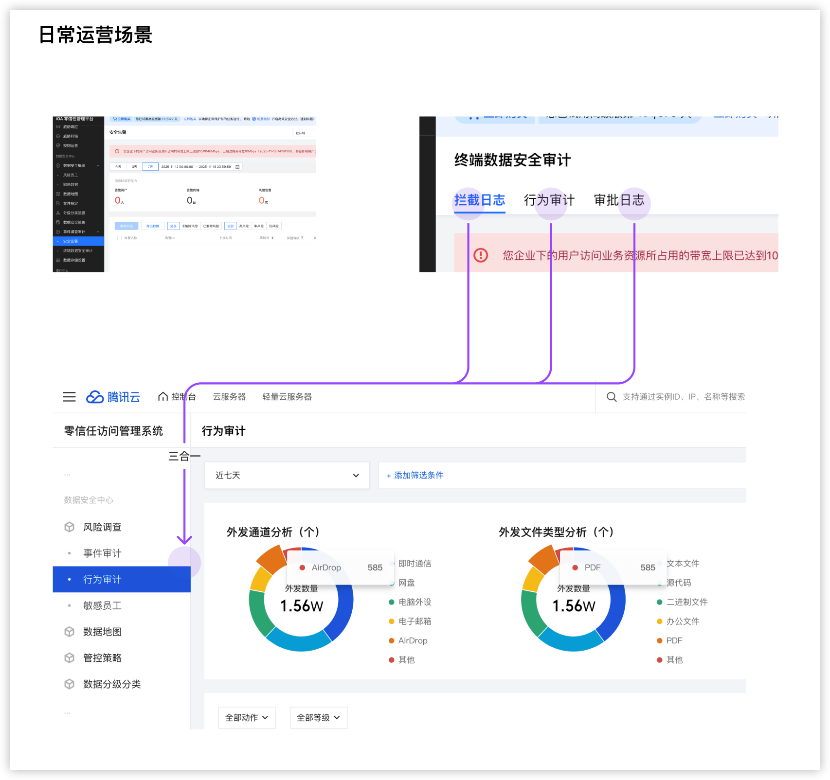Image resolution: width=830 pixels, height=780 pixels.
Task: Click the cube icon beside 数据地图
Action: pos(70,632)
